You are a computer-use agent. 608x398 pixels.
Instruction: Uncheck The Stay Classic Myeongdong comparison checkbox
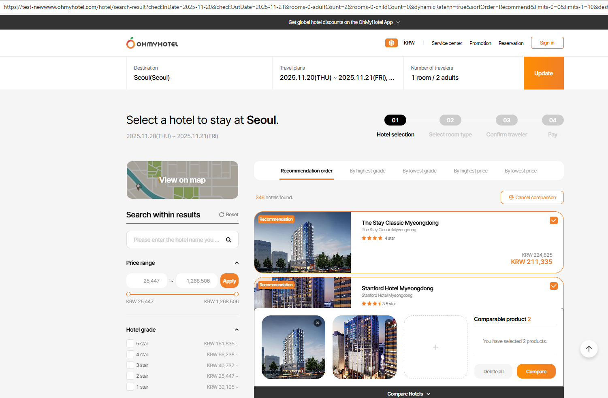tap(554, 220)
